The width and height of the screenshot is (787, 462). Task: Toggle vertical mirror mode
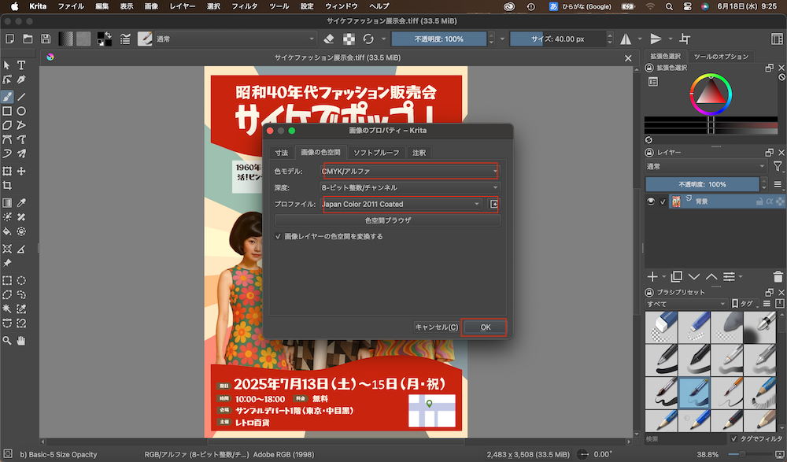[x=656, y=39]
